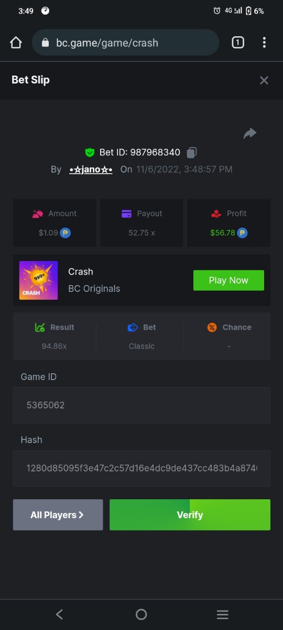Viewport: 283px width, 630px height.
Task: Expand All Players list
Action: (58, 515)
